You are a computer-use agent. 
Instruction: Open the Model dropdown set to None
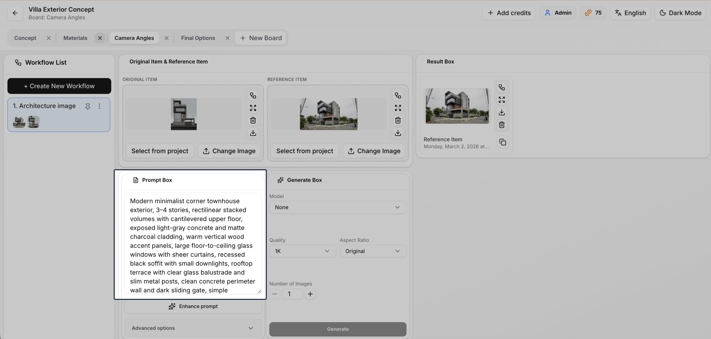338,207
